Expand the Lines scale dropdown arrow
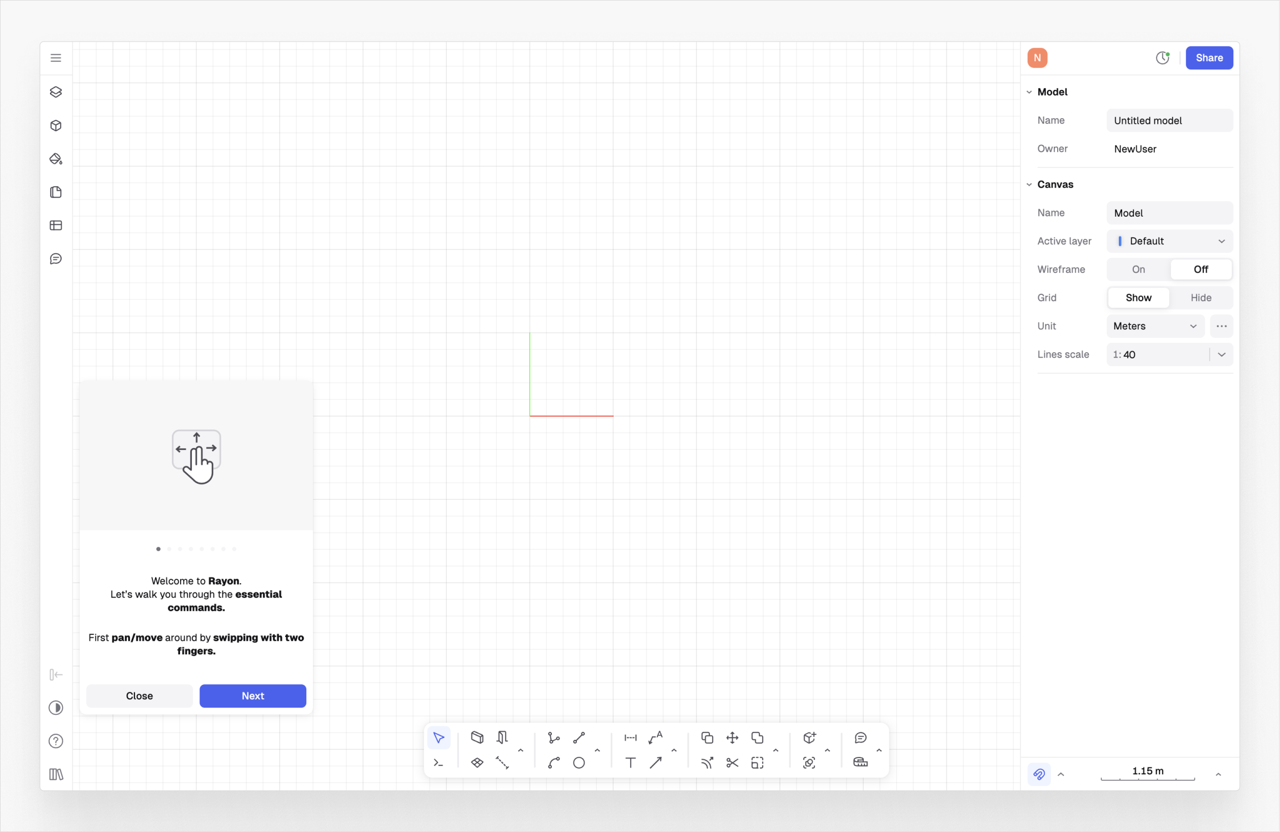 [x=1222, y=354]
